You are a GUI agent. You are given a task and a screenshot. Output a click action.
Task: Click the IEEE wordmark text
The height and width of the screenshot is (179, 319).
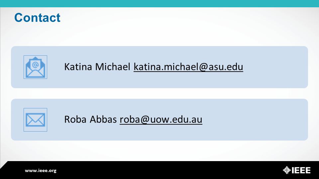coord(301,170)
